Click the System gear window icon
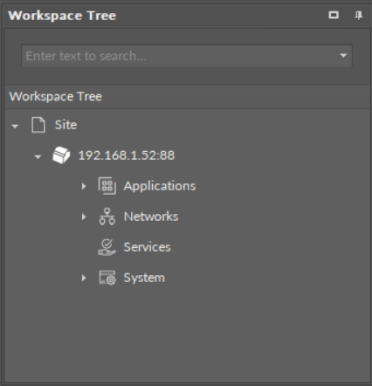This screenshot has width=372, height=386. pyautogui.click(x=107, y=278)
